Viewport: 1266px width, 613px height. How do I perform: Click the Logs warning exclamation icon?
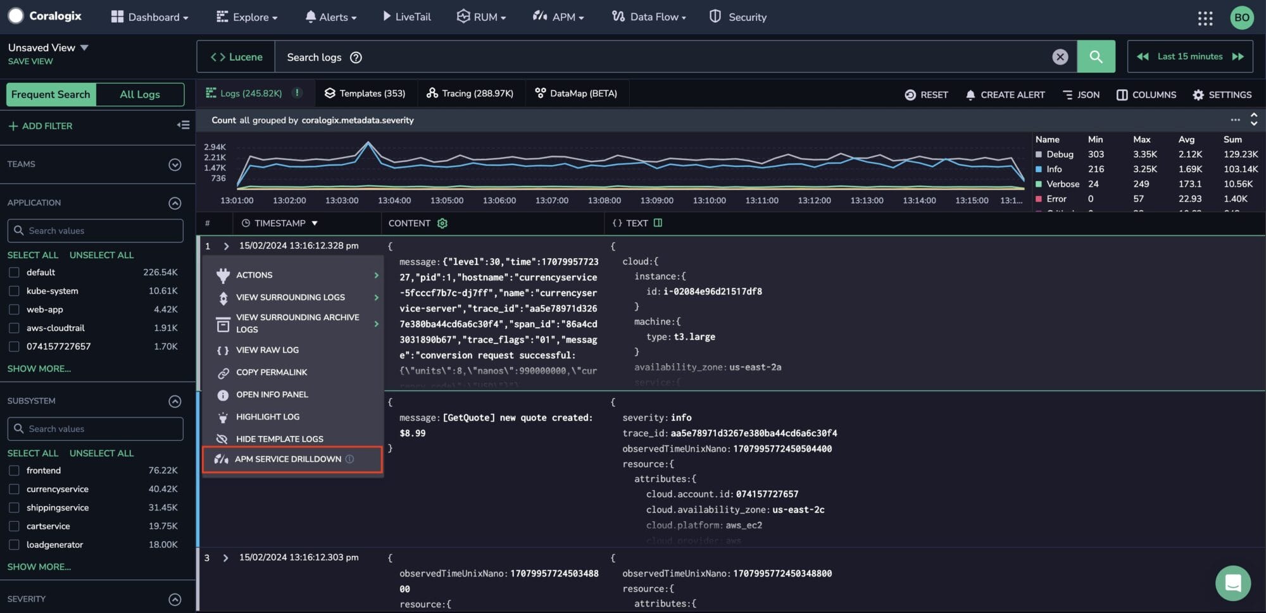(x=297, y=93)
